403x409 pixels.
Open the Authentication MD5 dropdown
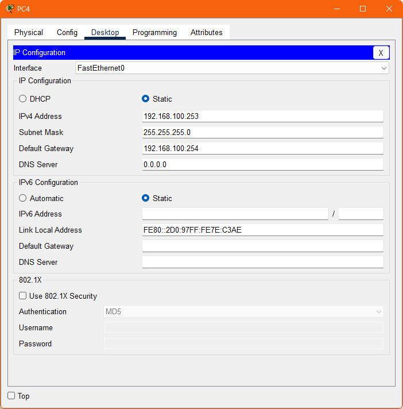click(243, 312)
